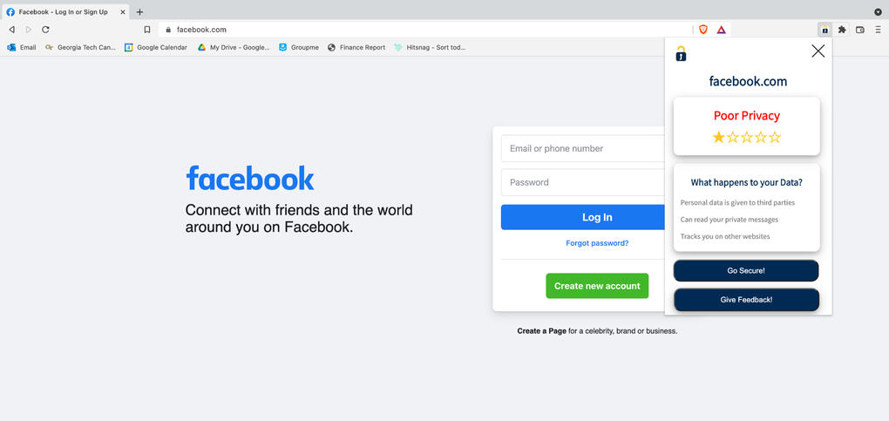This screenshot has width=889, height=421.
Task: Expand the tab search dropdown arrow
Action: click(x=878, y=12)
